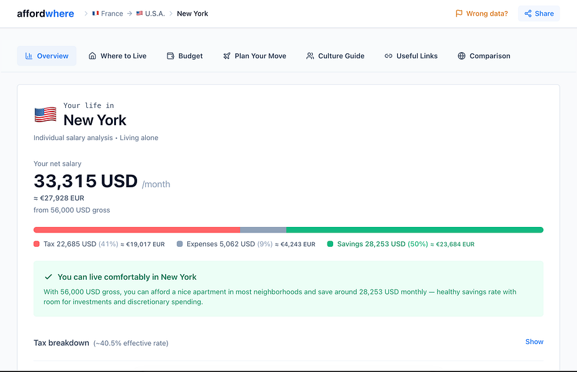Click the gray Expenses legend swatch

179,244
